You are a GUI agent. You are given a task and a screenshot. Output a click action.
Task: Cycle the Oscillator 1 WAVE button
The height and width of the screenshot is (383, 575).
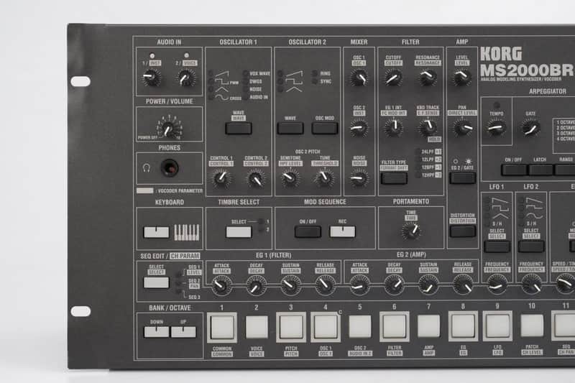[x=239, y=129]
